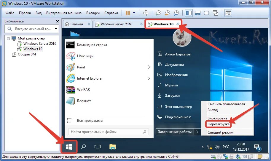Toggle the library sidebar view icon

coord(189,13)
